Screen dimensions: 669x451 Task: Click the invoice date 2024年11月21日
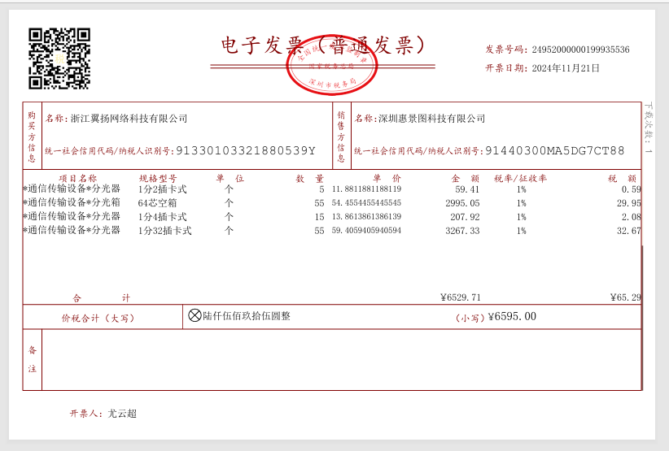[x=566, y=68]
